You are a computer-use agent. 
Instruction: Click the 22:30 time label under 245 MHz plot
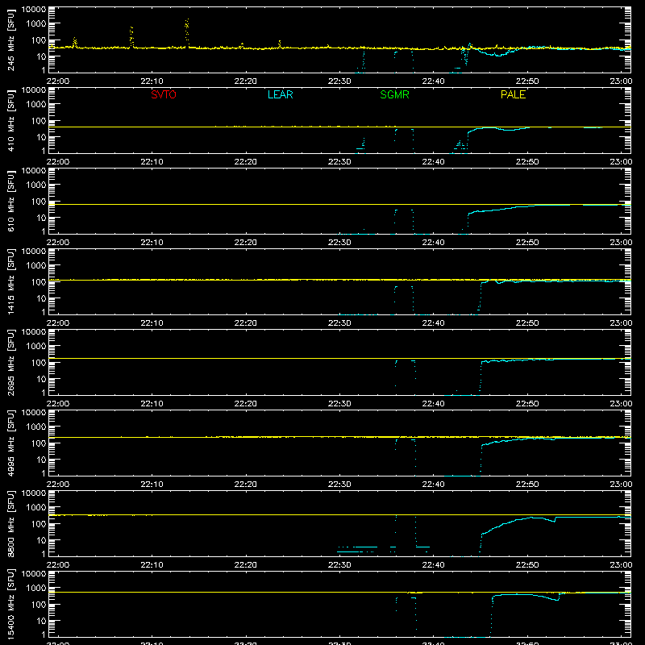click(x=339, y=81)
